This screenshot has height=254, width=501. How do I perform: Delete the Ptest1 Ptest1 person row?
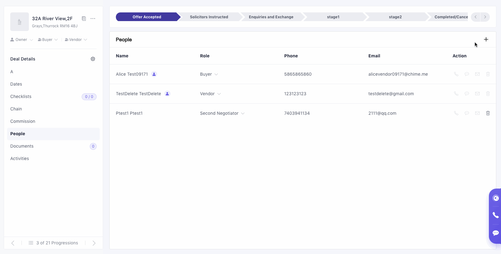point(488,113)
